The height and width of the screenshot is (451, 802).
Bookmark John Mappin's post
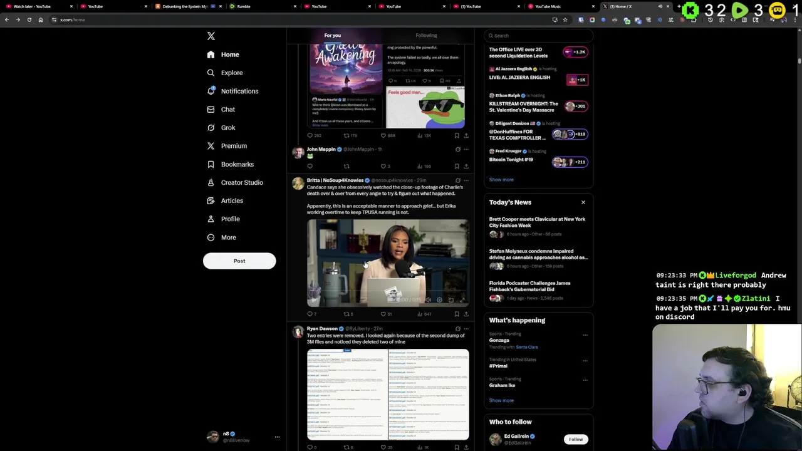[x=457, y=167]
